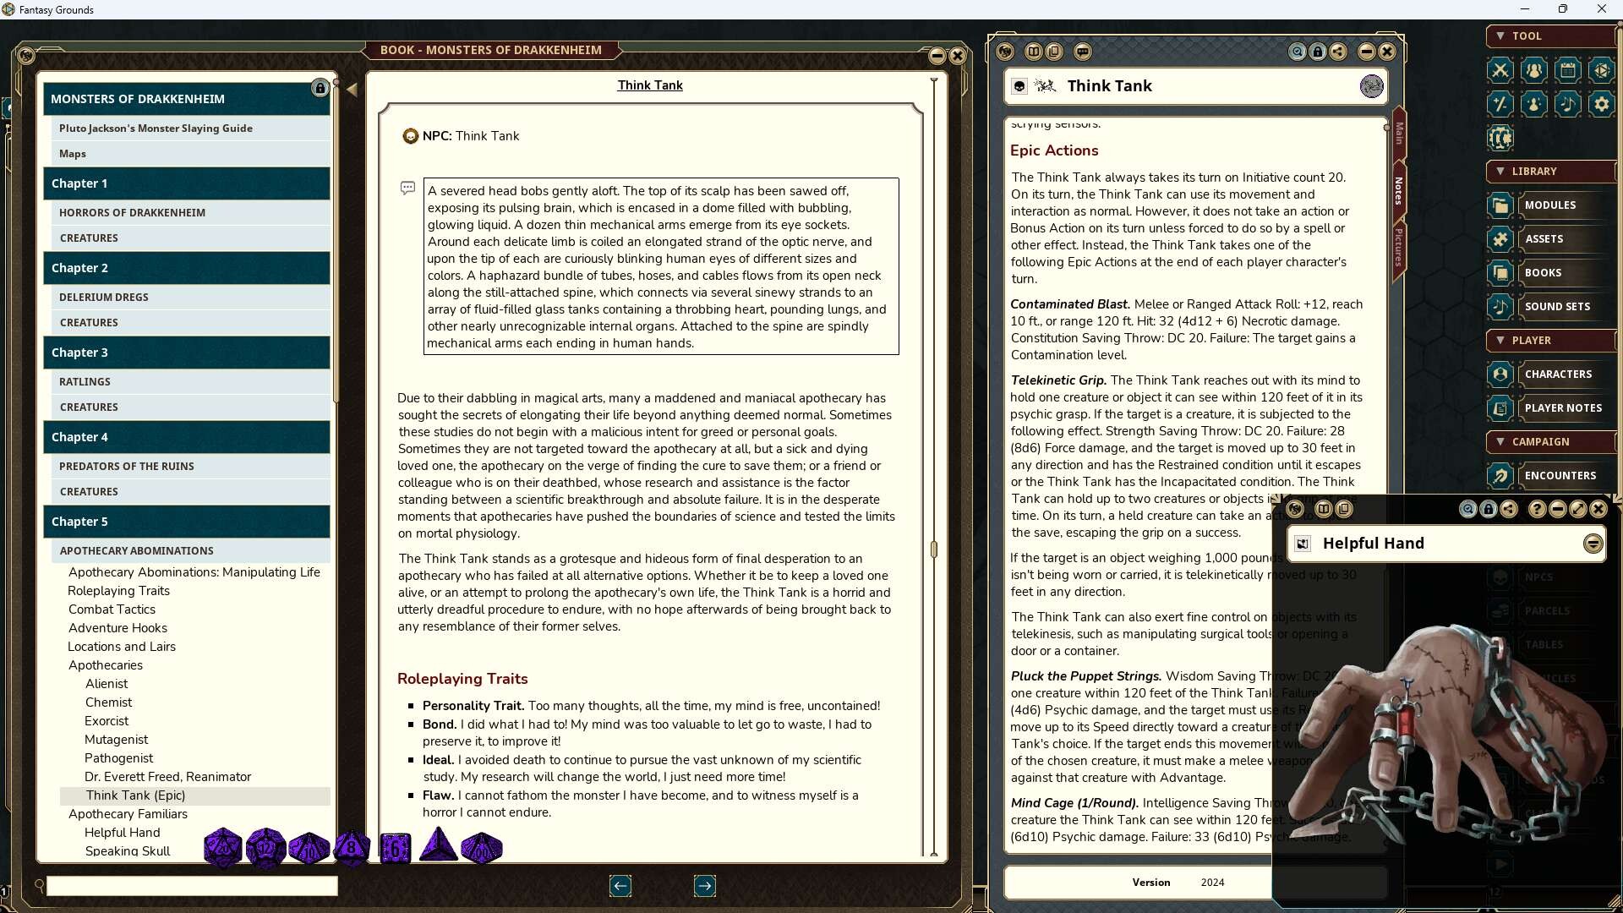Click the skull NPC icon beside Think Tank title
1623x913 pixels.
coord(1019,86)
